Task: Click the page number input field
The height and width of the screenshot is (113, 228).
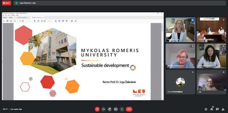Action: 27,21
